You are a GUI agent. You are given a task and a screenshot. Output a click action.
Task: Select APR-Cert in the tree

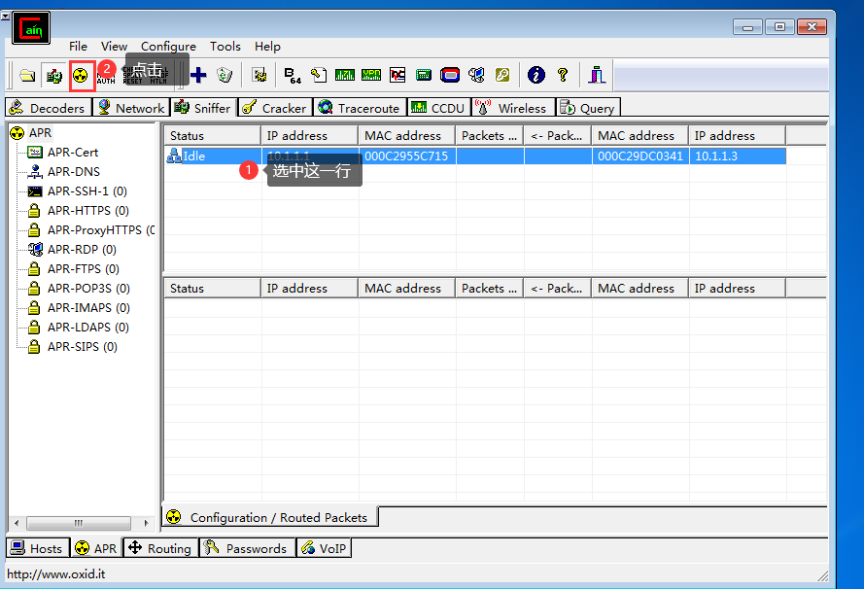pos(73,152)
